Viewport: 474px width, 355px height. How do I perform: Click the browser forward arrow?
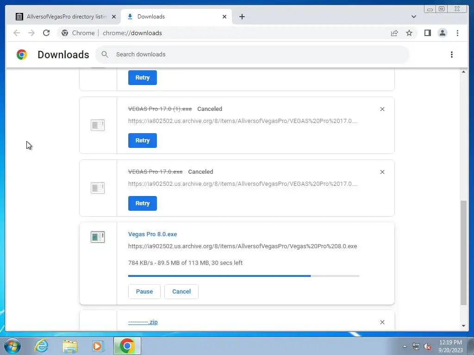(31, 33)
